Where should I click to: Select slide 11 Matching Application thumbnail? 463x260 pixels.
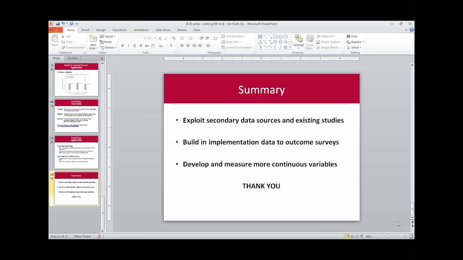coord(76,152)
